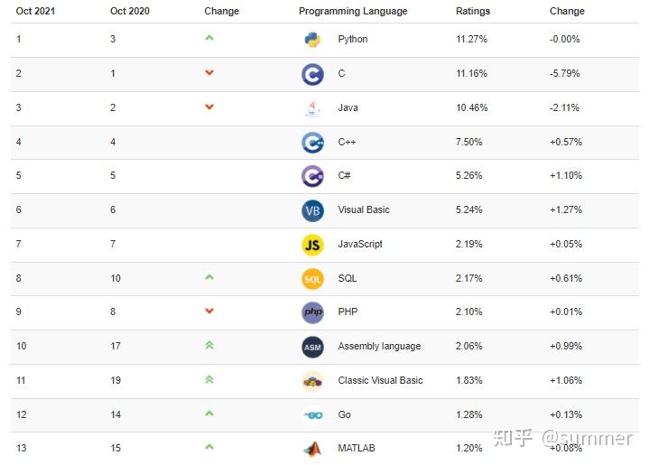
Task: Click the C++ logo icon
Action: point(312,143)
